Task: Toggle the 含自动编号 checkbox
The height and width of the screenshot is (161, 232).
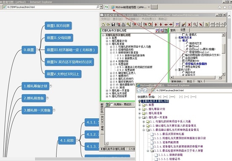Action: click(x=183, y=58)
